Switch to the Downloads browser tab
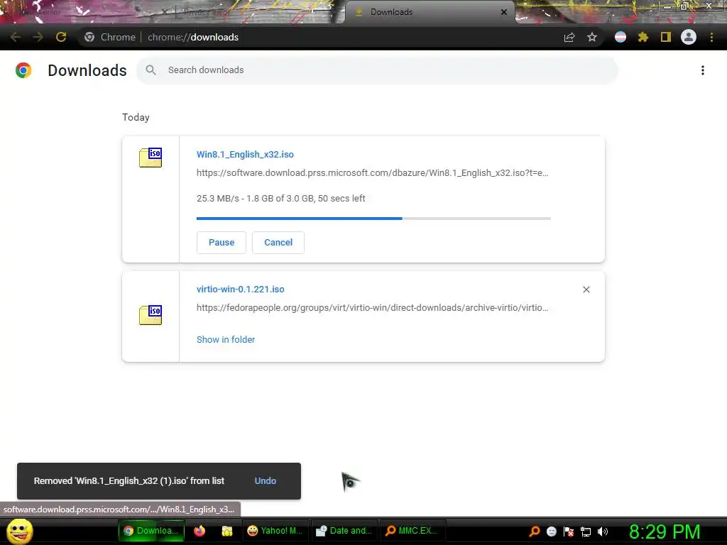The height and width of the screenshot is (545, 727). coord(430,12)
